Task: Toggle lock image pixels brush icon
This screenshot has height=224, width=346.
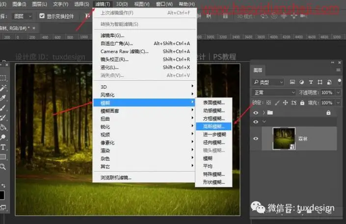Action: (x=277, y=102)
